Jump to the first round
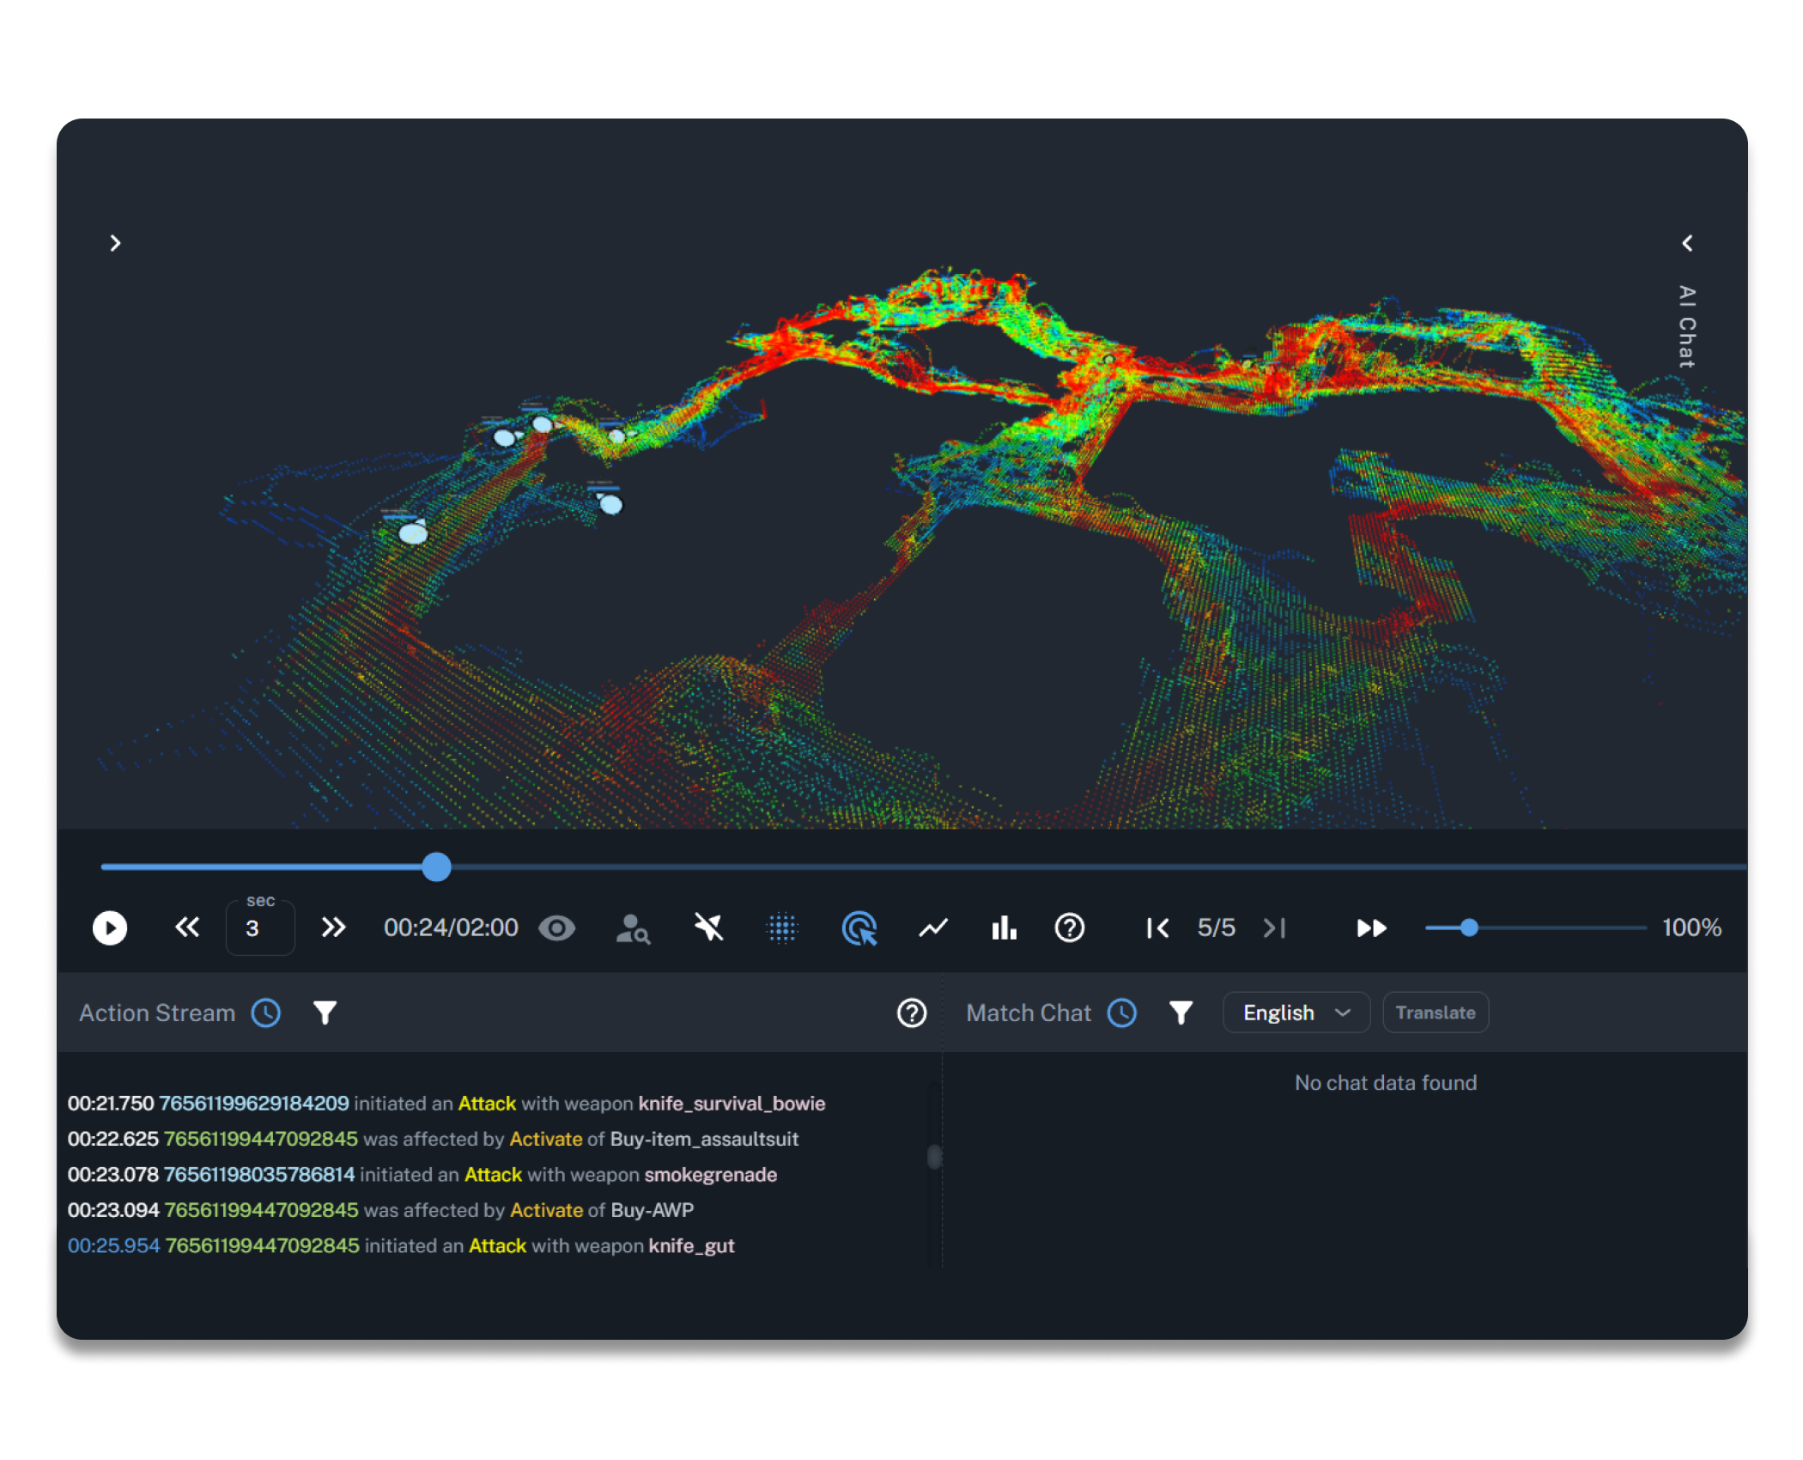 [1157, 928]
